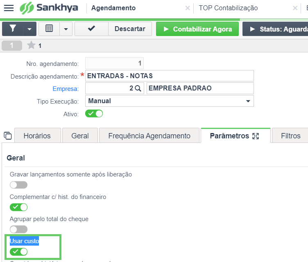Switch to grid view mode
The image size is (308, 262).
(49, 29)
